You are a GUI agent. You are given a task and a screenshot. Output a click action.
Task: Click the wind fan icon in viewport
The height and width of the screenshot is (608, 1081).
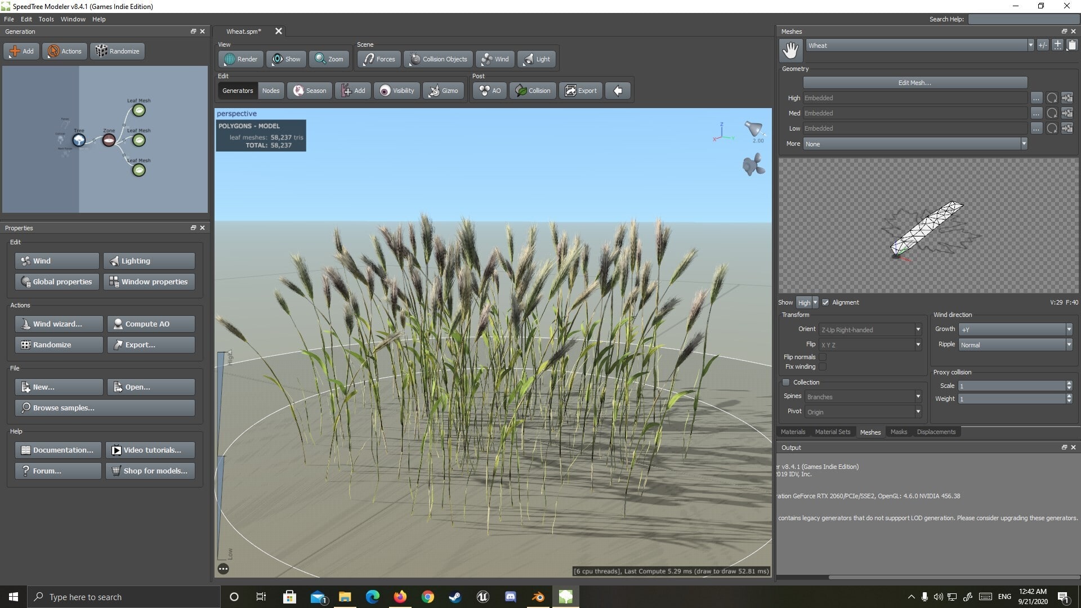[x=753, y=166]
